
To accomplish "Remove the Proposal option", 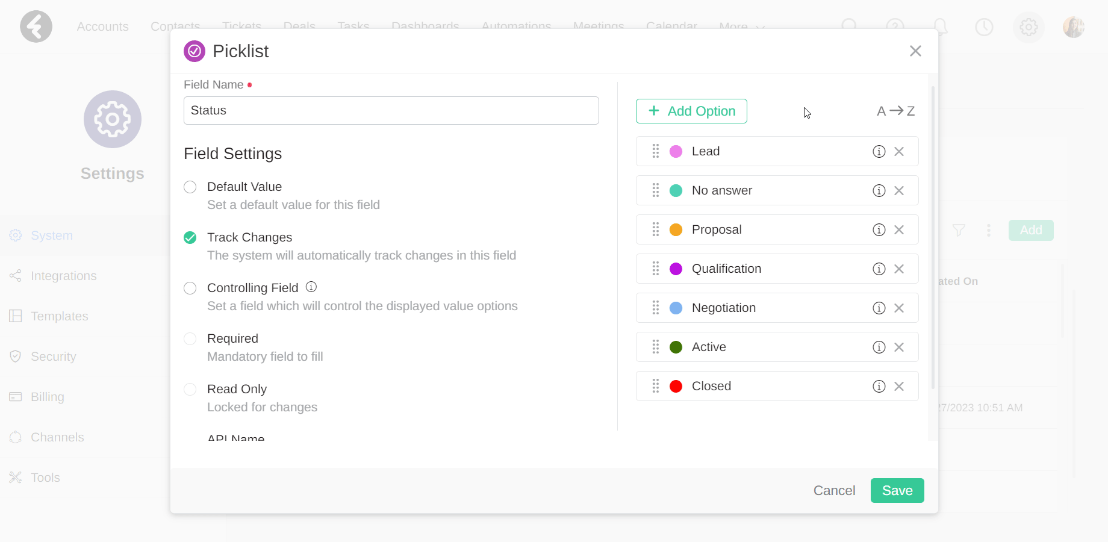I will [899, 229].
